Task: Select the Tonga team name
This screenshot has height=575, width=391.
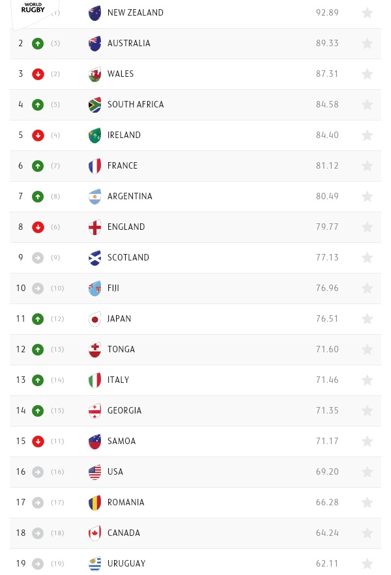Action: coord(121,350)
